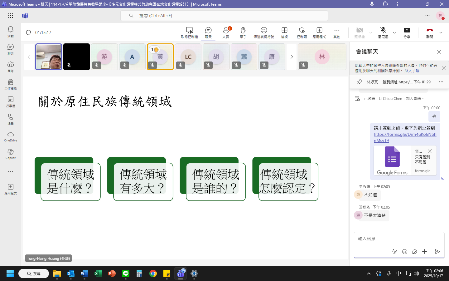Image resolution: width=449 pixels, height=281 pixels.
Task: Unmute the microphone (麥克風)
Action: point(383,30)
